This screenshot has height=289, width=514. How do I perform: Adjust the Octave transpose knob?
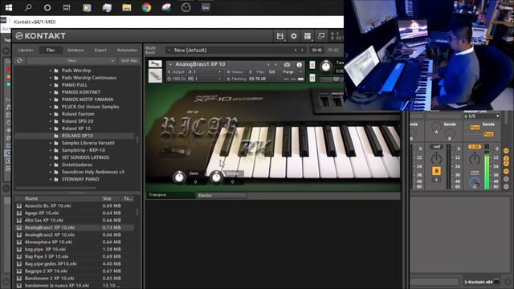(x=216, y=177)
